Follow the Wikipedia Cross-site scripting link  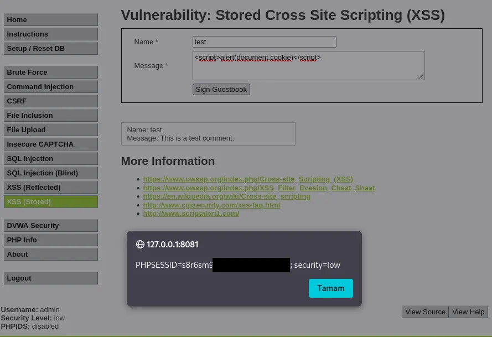(226, 196)
